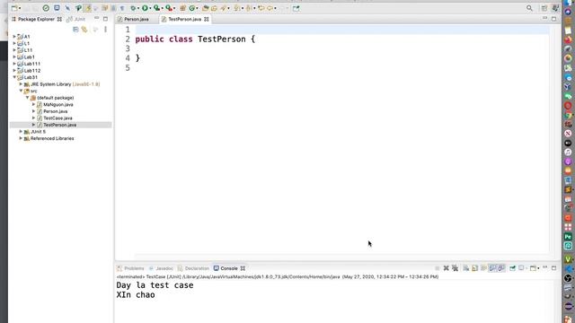Image resolution: width=575 pixels, height=323 pixels.
Task: Click the New file toolbar icon
Action: coord(14,8)
